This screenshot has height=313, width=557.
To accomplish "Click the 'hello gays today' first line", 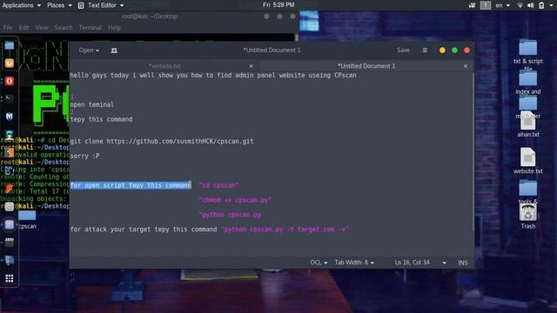I will [x=213, y=76].
